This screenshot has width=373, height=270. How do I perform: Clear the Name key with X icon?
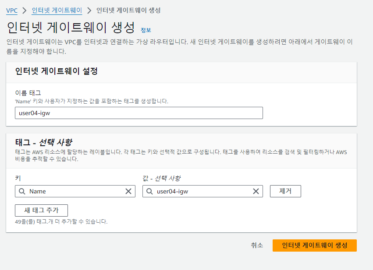(x=128, y=191)
